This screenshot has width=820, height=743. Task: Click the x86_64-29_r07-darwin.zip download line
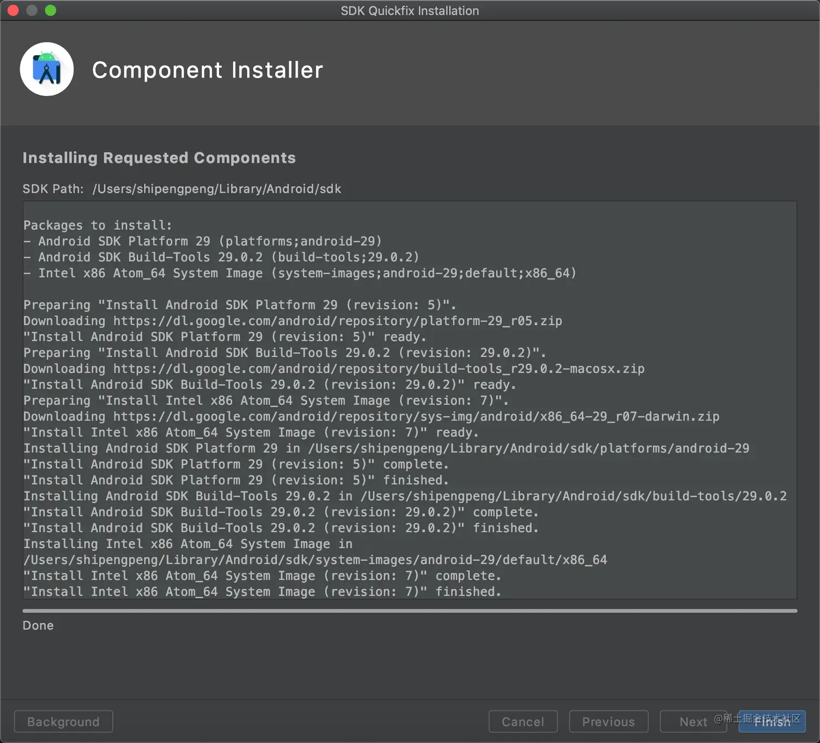pos(371,416)
